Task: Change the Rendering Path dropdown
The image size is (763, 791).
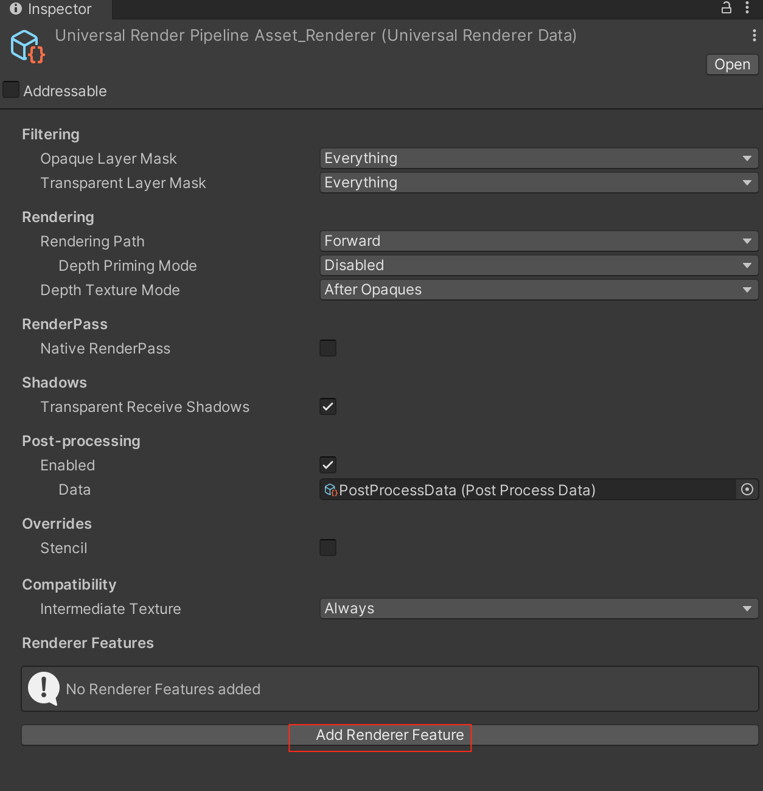Action: tap(538, 241)
